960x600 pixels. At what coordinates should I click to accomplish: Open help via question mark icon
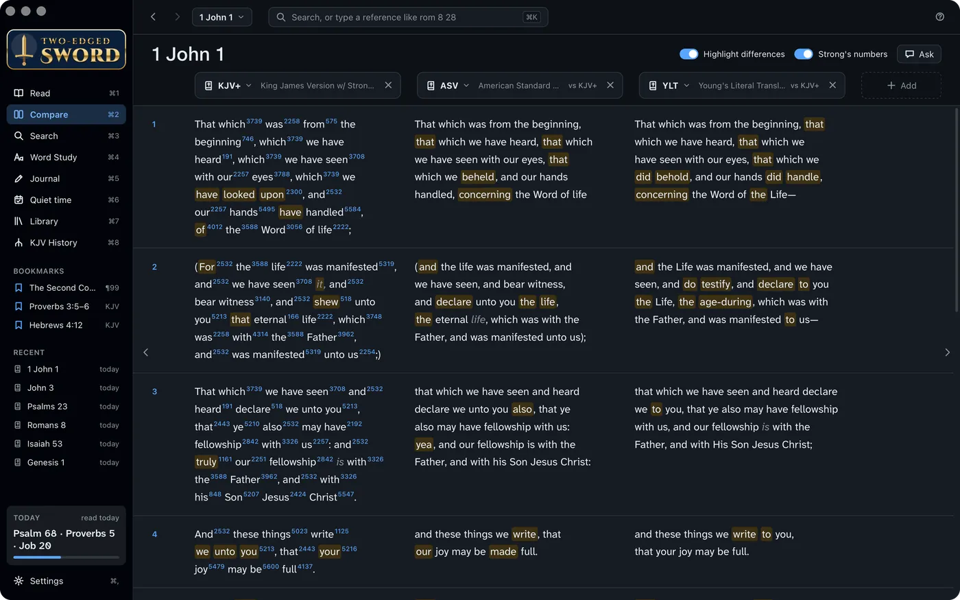pyautogui.click(x=940, y=17)
